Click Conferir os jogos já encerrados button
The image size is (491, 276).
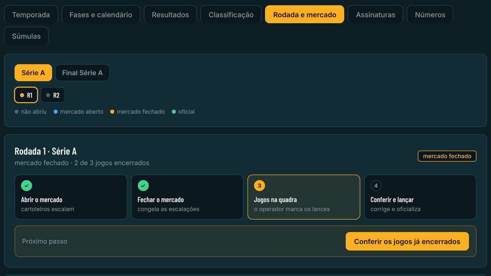coord(407,241)
